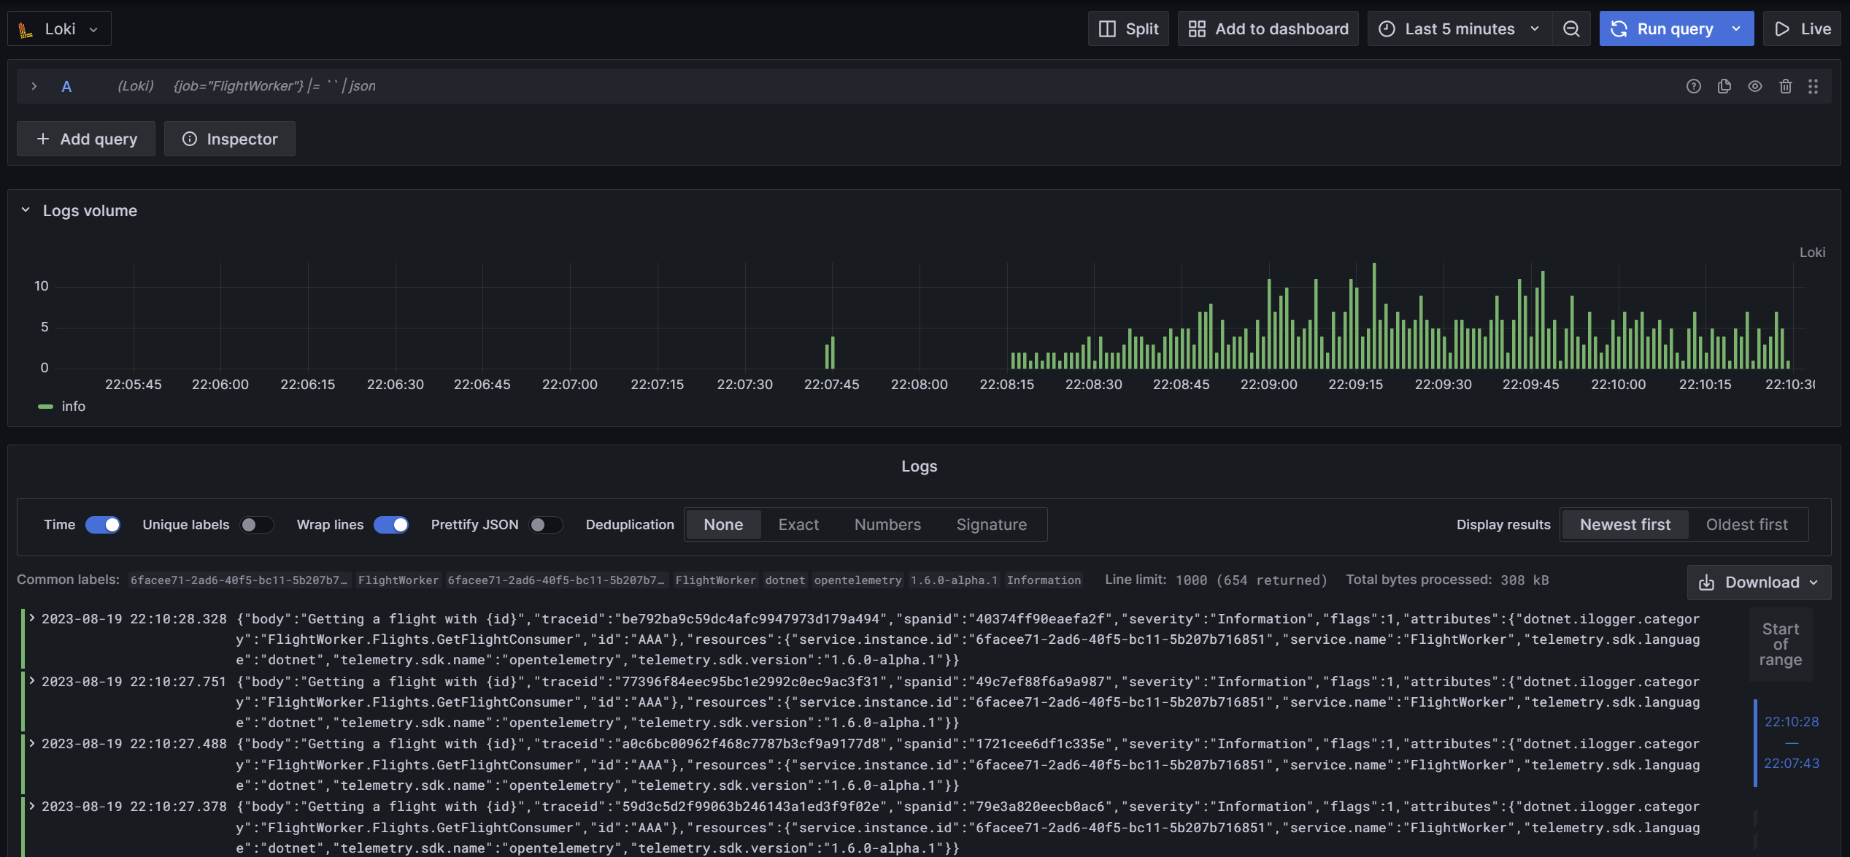Click Add to dashboard
This screenshot has height=857, width=1850.
click(x=1268, y=28)
